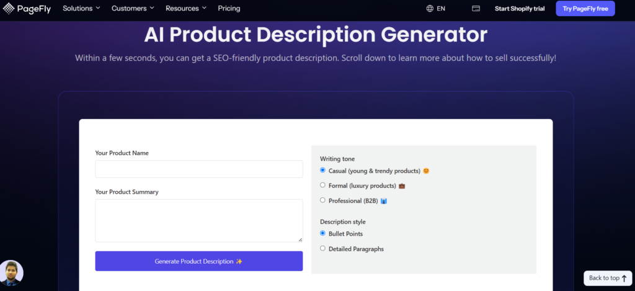The image size is (635, 291).
Task: Open the Pricing page
Action: tap(229, 9)
